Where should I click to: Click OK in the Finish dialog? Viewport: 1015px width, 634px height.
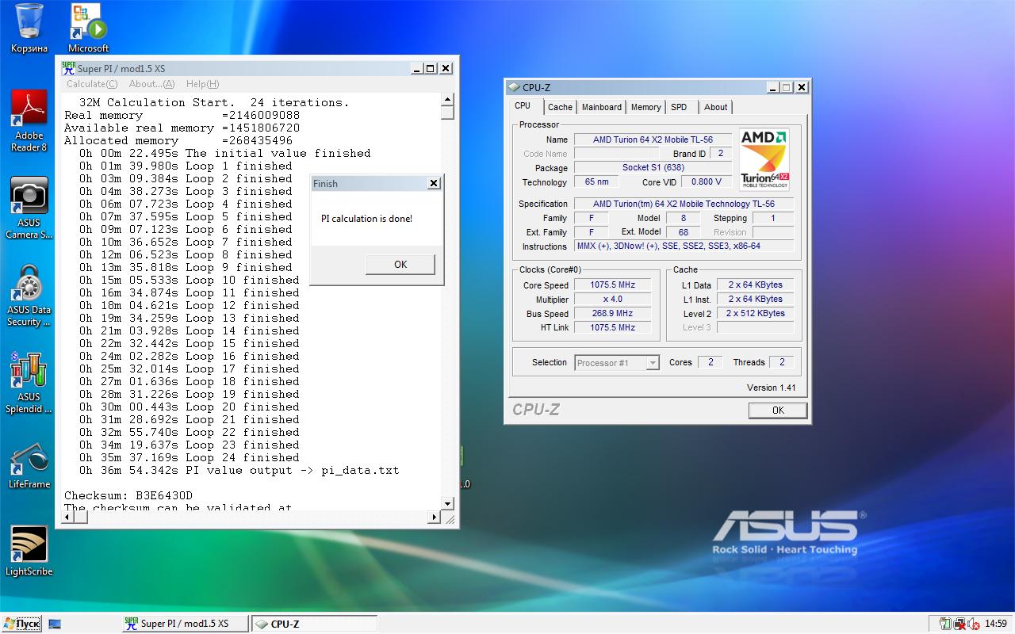pos(400,264)
